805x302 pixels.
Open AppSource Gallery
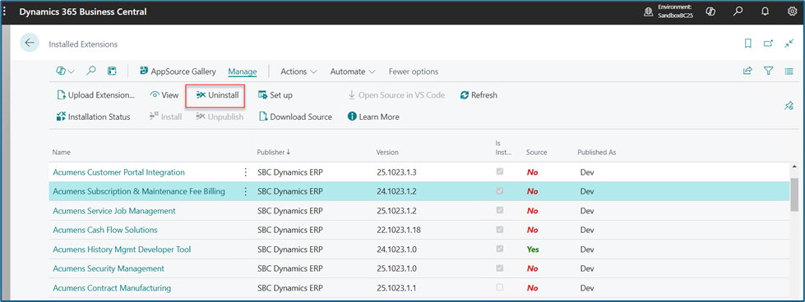coord(178,71)
